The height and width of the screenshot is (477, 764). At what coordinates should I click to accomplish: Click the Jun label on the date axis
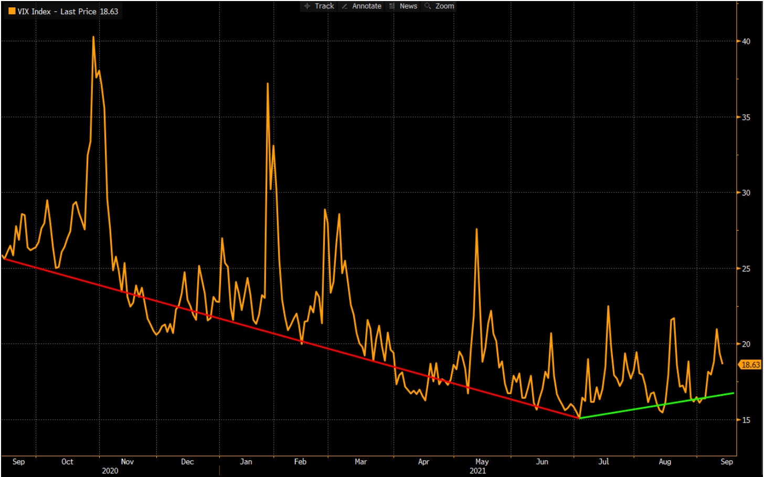(x=542, y=462)
